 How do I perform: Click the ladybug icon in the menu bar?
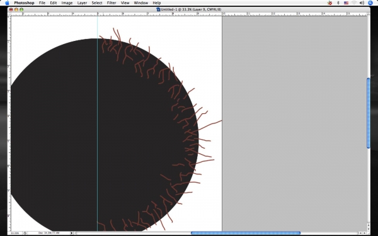329,3
